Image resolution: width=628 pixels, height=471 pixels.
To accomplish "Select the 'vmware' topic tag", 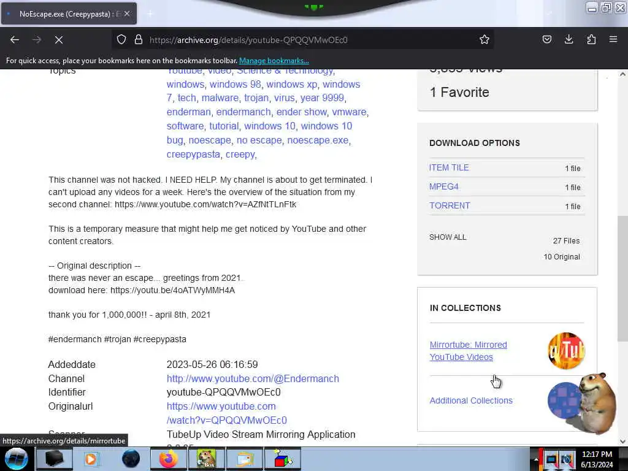I will pos(349,112).
